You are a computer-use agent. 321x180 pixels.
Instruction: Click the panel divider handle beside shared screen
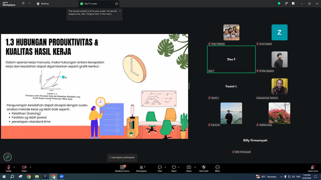(x=189, y=86)
